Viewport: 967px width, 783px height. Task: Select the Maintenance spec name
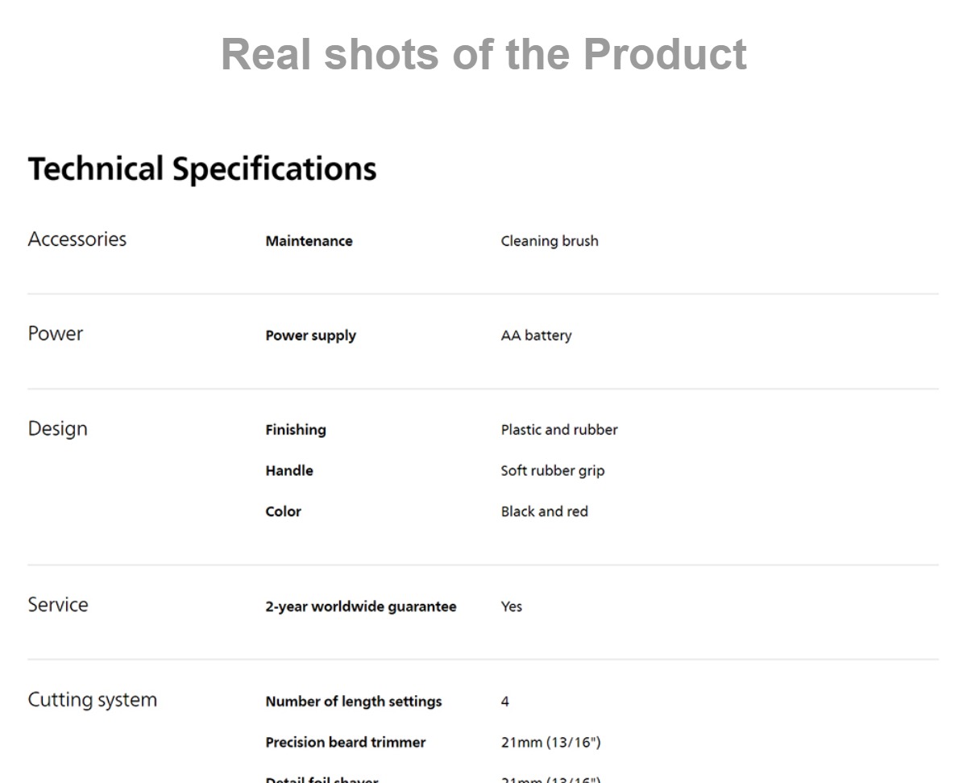309,241
